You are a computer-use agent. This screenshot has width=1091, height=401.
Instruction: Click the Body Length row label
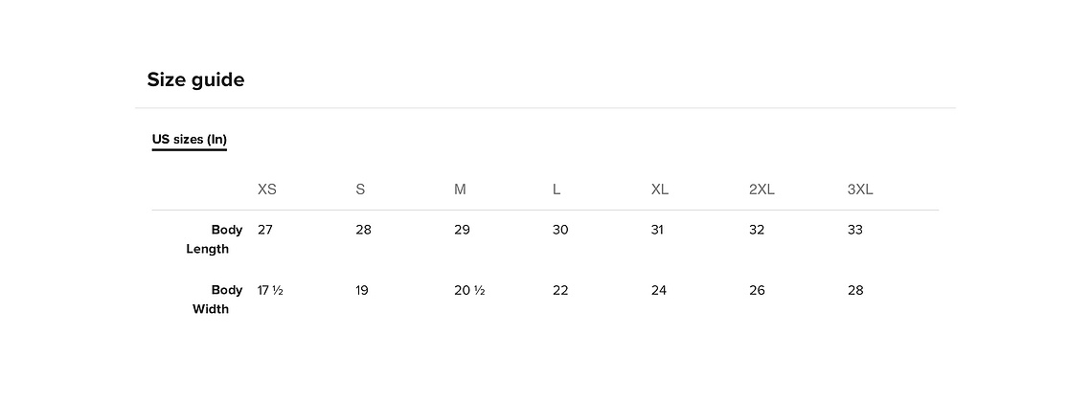click(215, 239)
